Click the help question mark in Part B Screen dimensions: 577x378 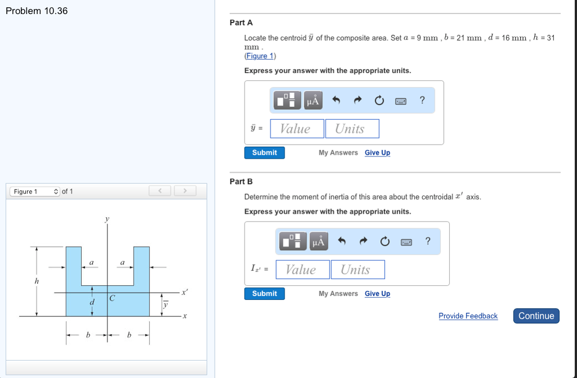point(428,241)
